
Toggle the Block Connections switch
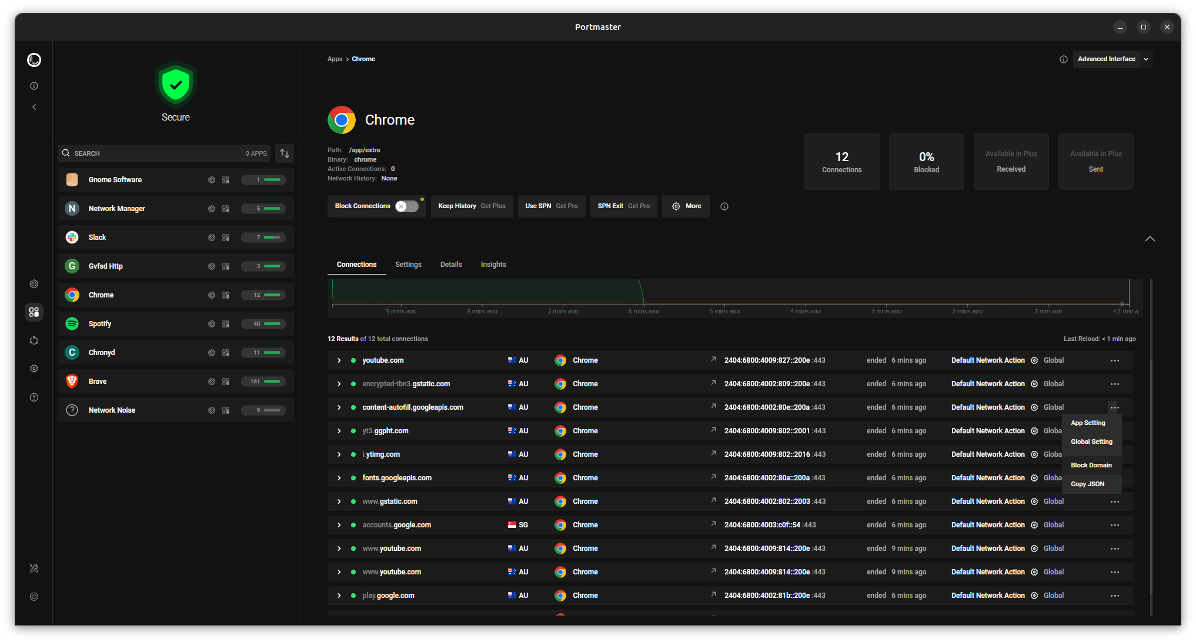click(x=407, y=206)
